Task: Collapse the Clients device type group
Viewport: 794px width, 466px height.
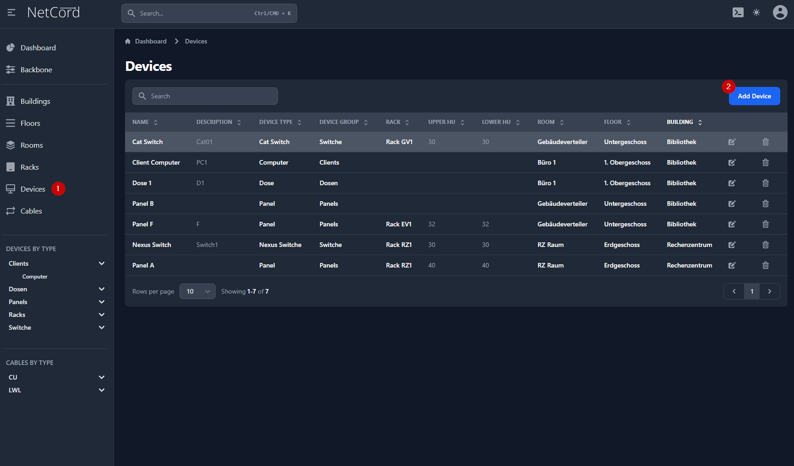Action: tap(101, 263)
